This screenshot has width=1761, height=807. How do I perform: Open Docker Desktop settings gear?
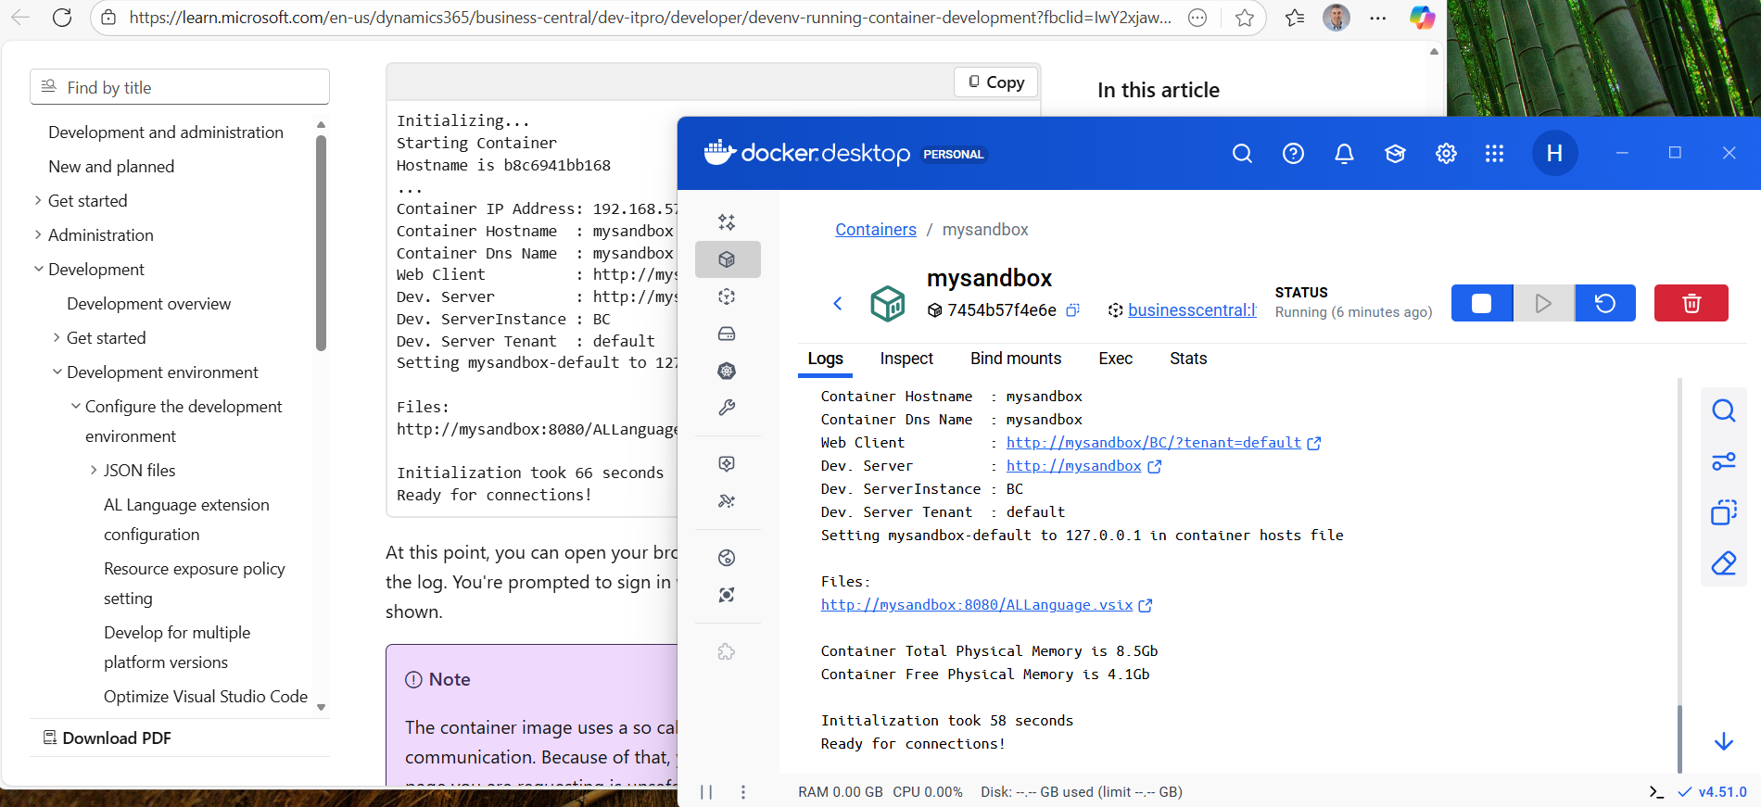click(x=1446, y=154)
